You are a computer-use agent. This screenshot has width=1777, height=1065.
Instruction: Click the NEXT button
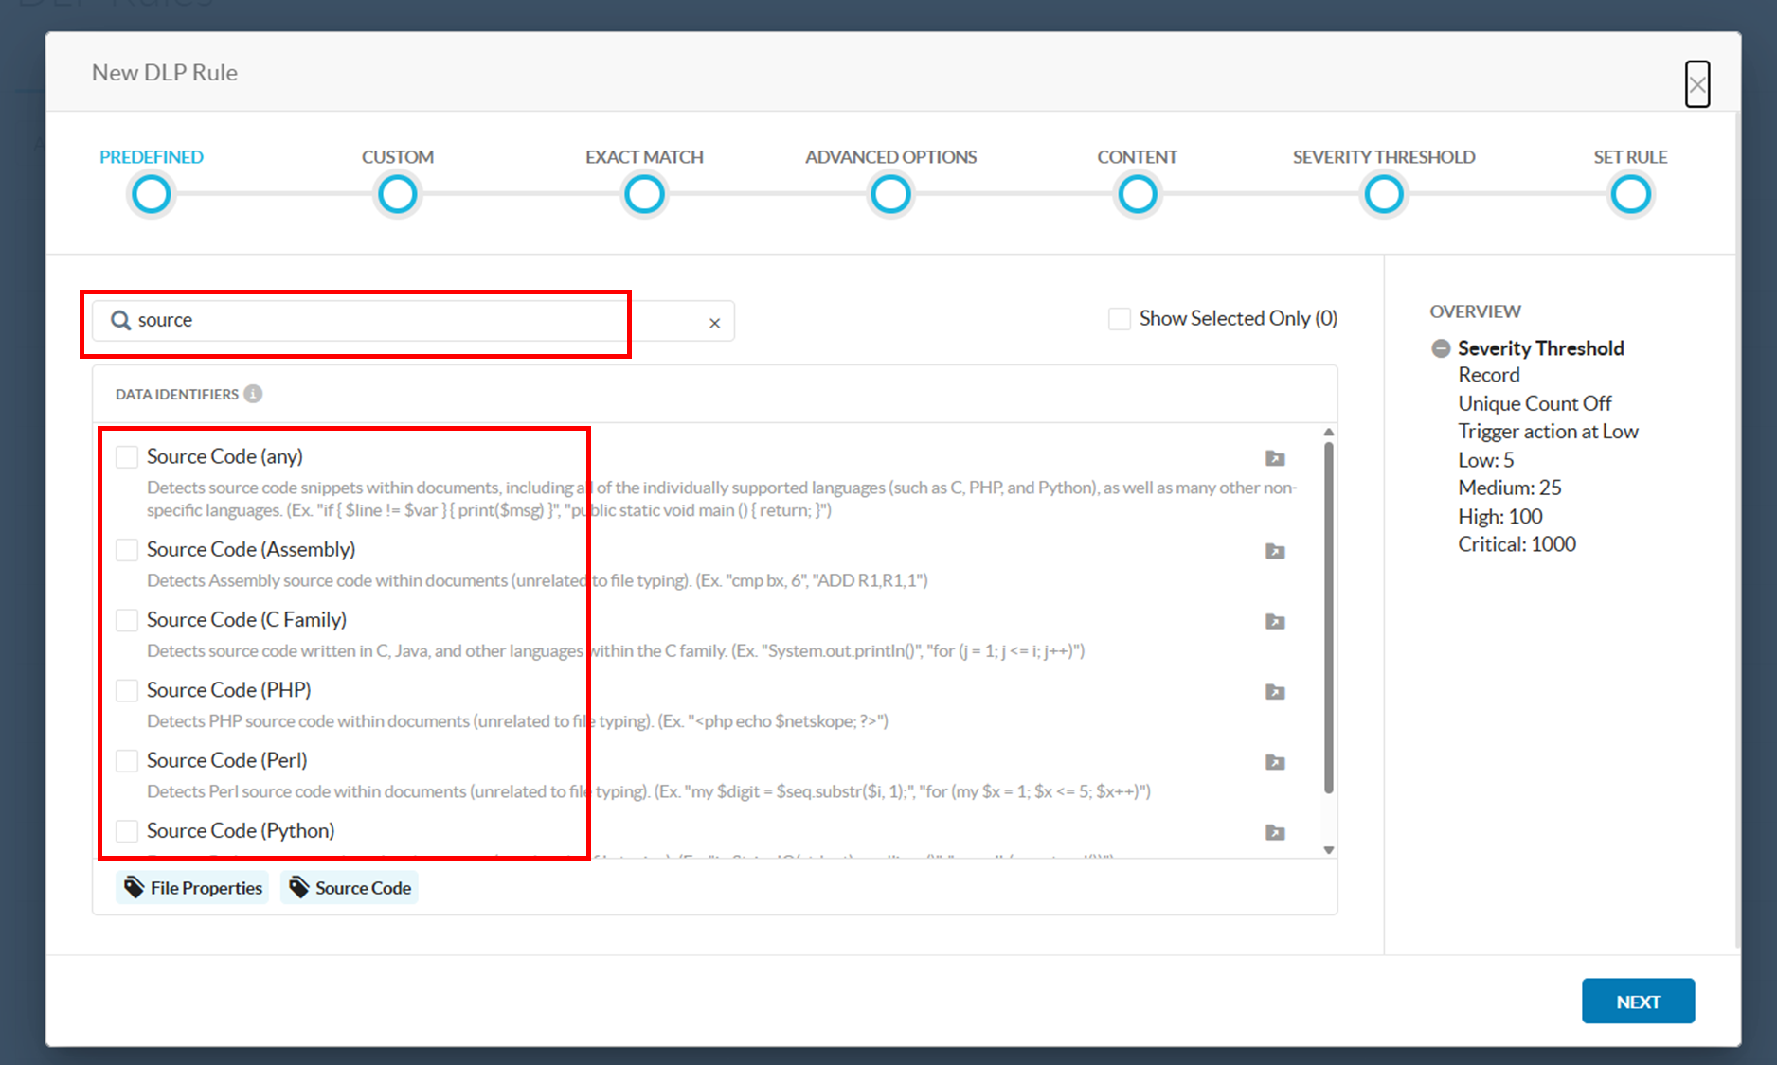[x=1638, y=1001]
